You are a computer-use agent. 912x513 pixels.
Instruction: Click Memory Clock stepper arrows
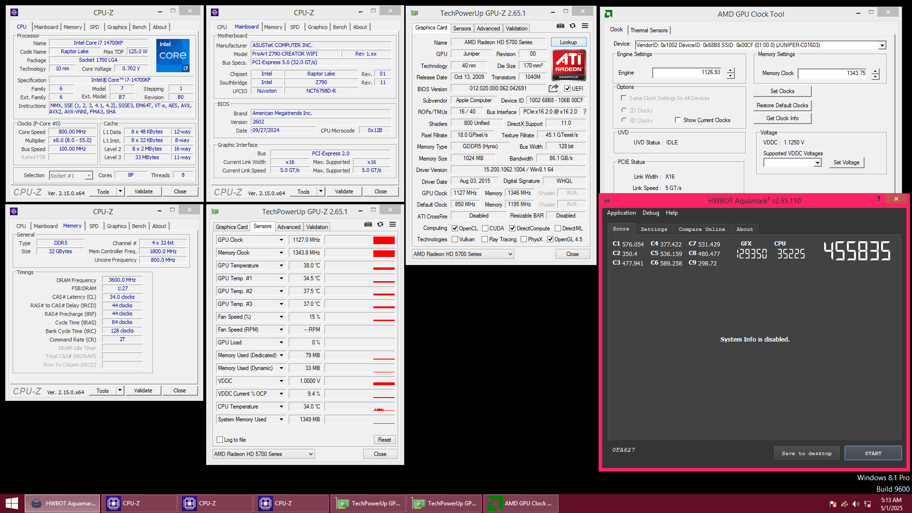pyautogui.click(x=875, y=74)
